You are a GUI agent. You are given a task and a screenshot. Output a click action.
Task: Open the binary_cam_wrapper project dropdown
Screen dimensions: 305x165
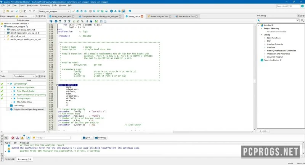tap(54, 11)
